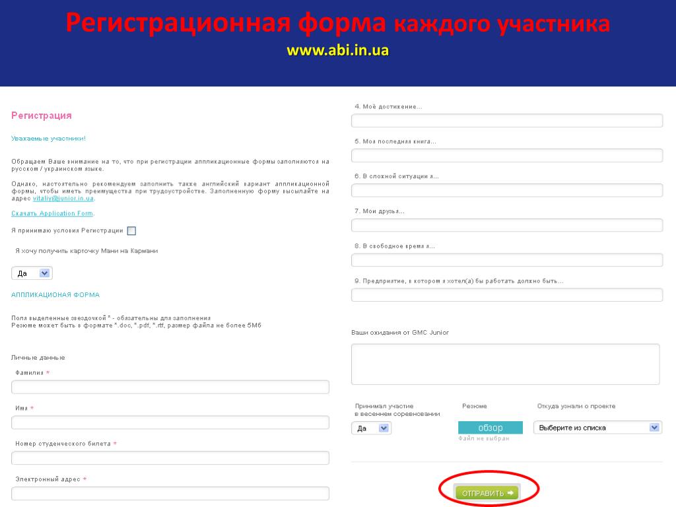Submit the form with ОТПРАВИТЬ button
676x507 pixels.
(x=488, y=492)
